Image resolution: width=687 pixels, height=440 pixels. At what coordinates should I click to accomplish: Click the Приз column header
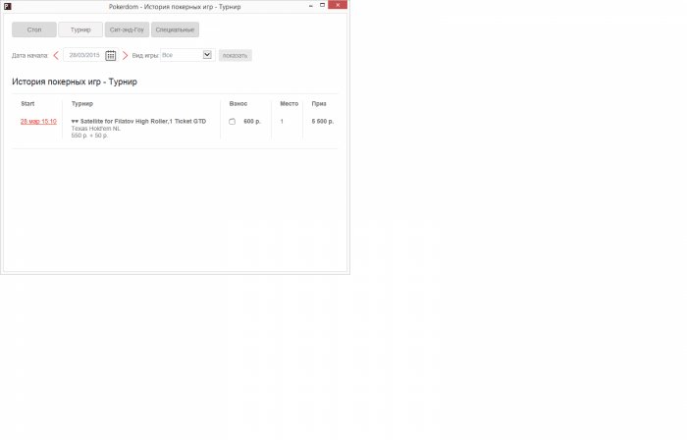[x=319, y=104]
